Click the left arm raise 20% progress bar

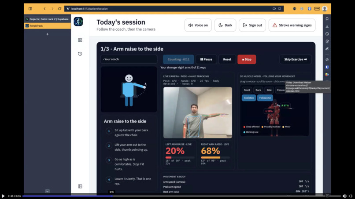point(180,157)
